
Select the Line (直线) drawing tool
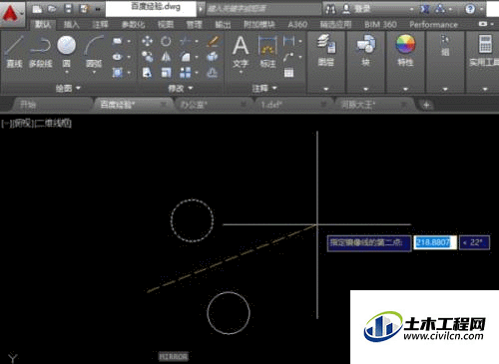(14, 52)
